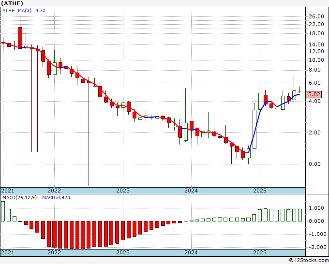This screenshot has height=264, width=329.
Task: Select the green ATHE legend label
Action: coord(8,11)
